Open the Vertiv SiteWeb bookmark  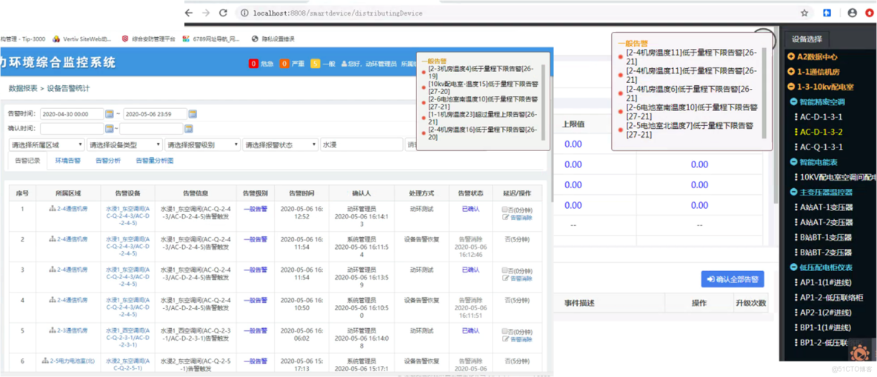click(x=82, y=39)
